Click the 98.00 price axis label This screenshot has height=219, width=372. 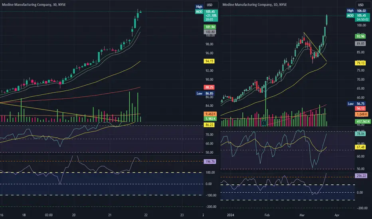point(209,44)
